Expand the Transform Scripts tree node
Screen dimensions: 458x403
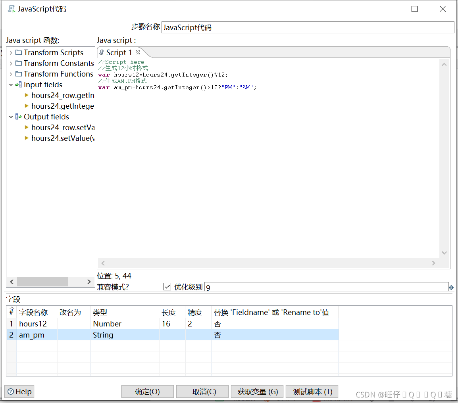pyautogui.click(x=11, y=53)
